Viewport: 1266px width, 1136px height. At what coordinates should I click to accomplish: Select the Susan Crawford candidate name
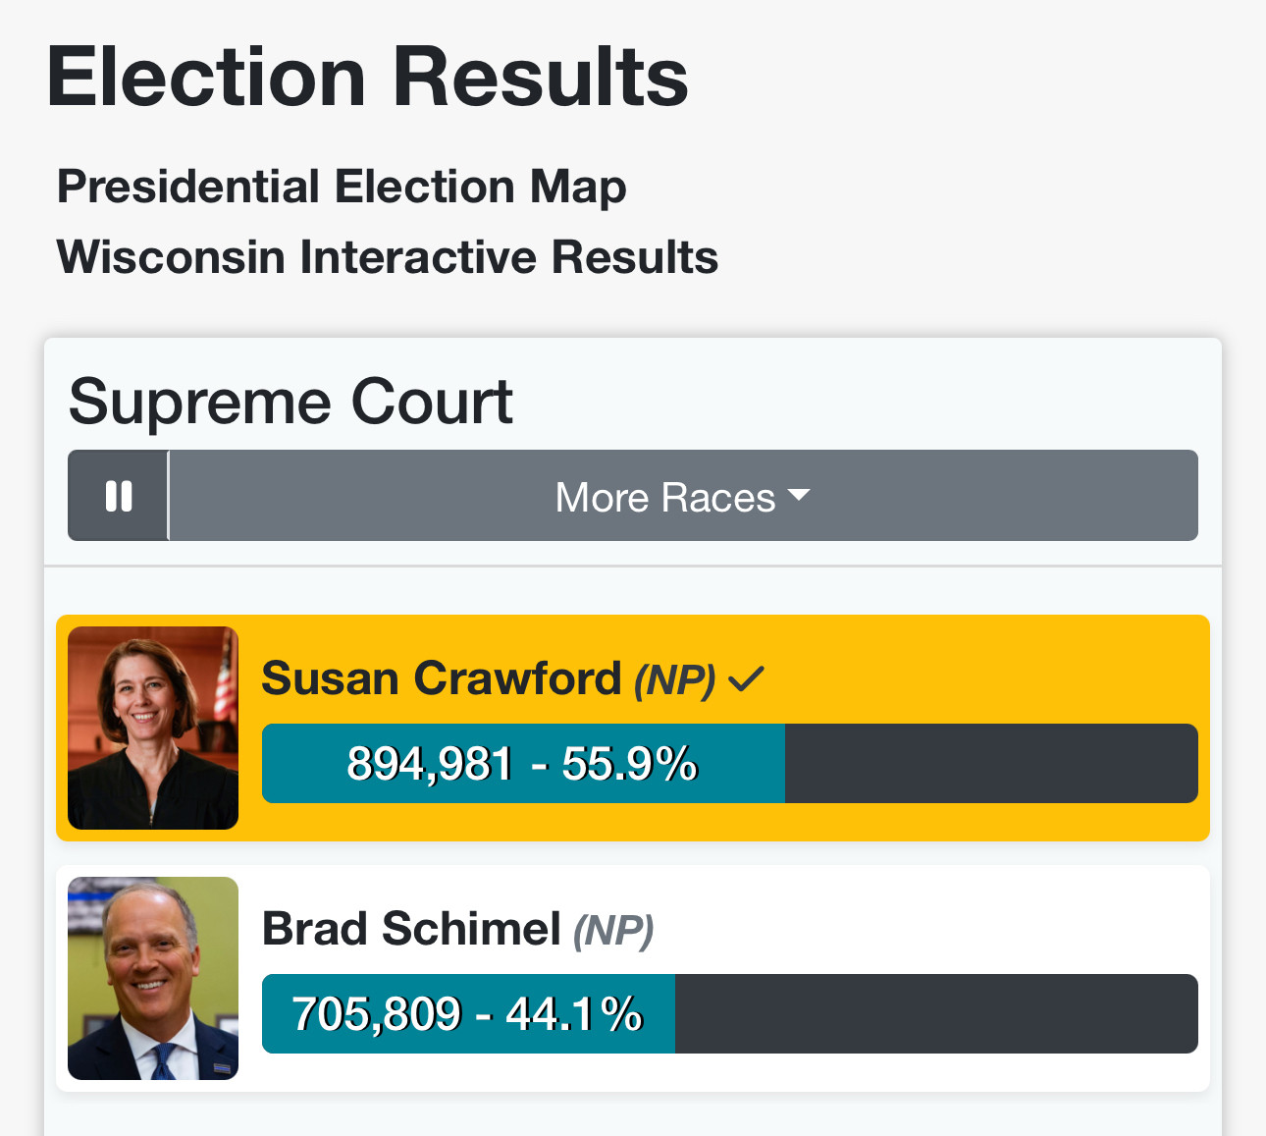point(442,678)
